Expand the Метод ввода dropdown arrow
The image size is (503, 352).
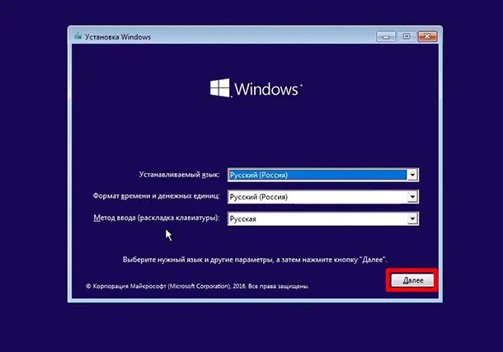(412, 218)
